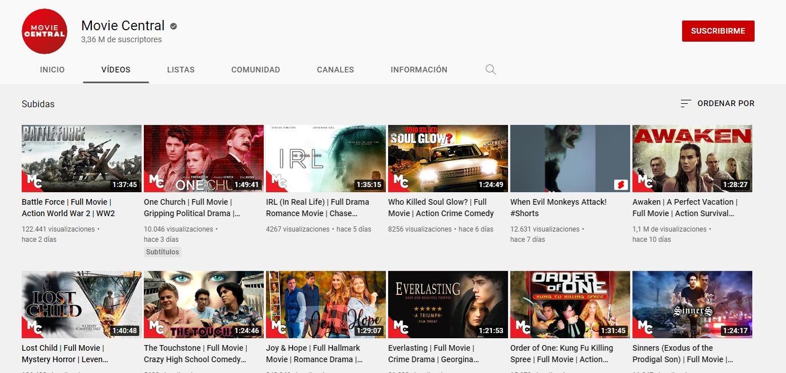Click '122.441 visualizaciones' under Battle Force

pos(58,229)
